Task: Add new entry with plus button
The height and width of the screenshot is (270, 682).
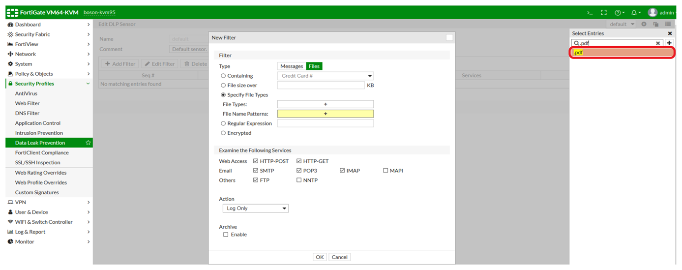Action: (x=669, y=43)
